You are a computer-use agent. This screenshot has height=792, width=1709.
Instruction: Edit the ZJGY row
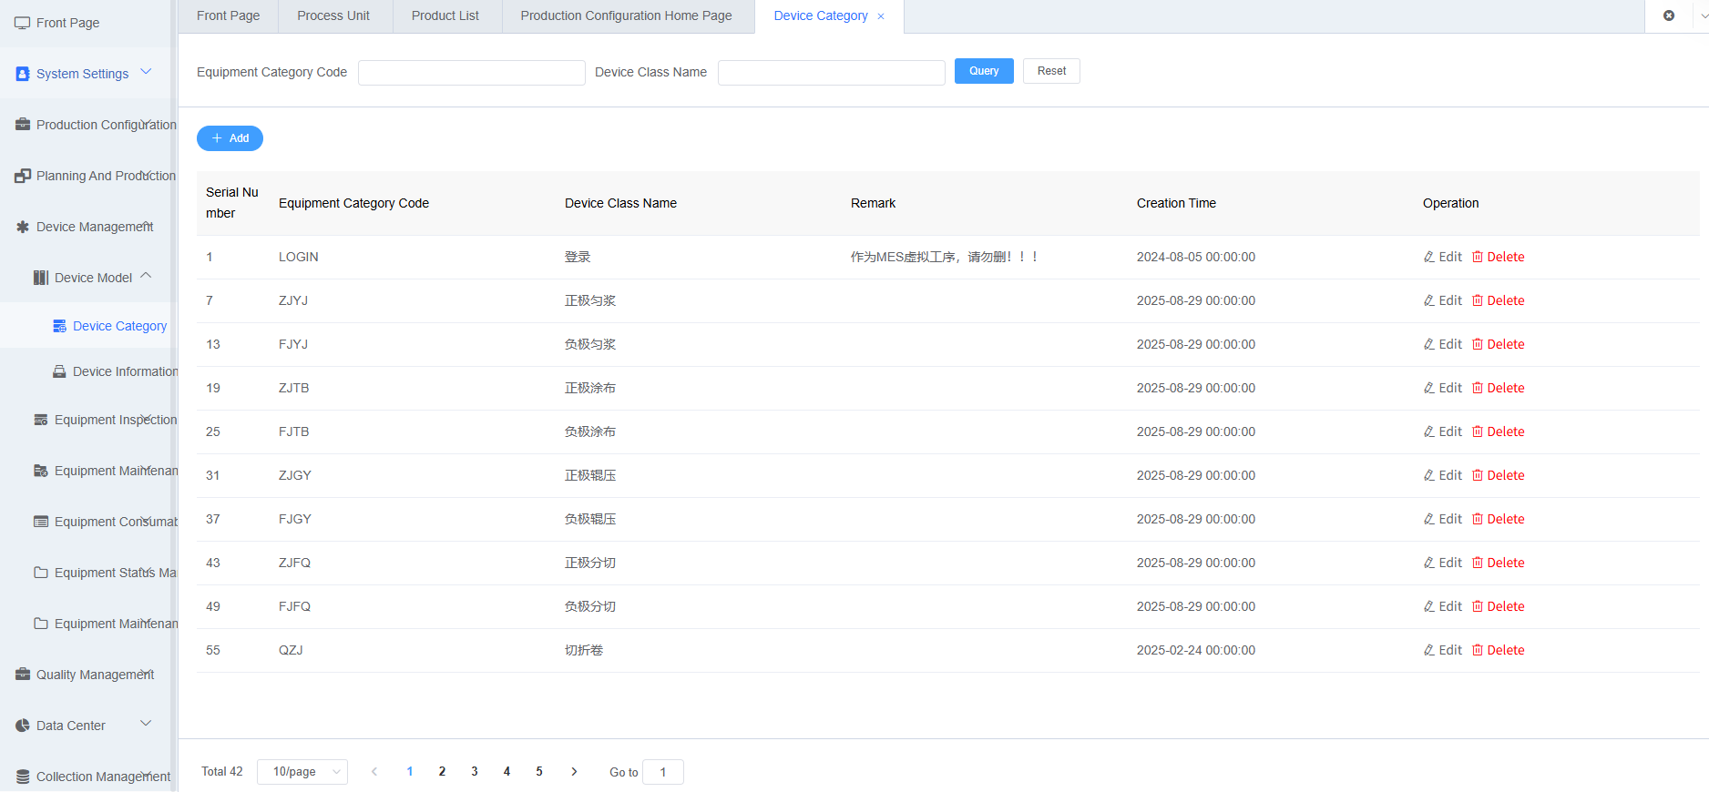tap(1443, 475)
